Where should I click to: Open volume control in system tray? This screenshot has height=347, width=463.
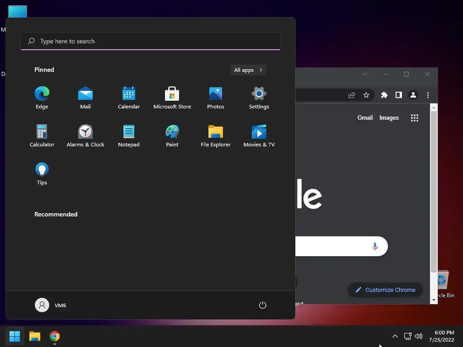(419, 336)
